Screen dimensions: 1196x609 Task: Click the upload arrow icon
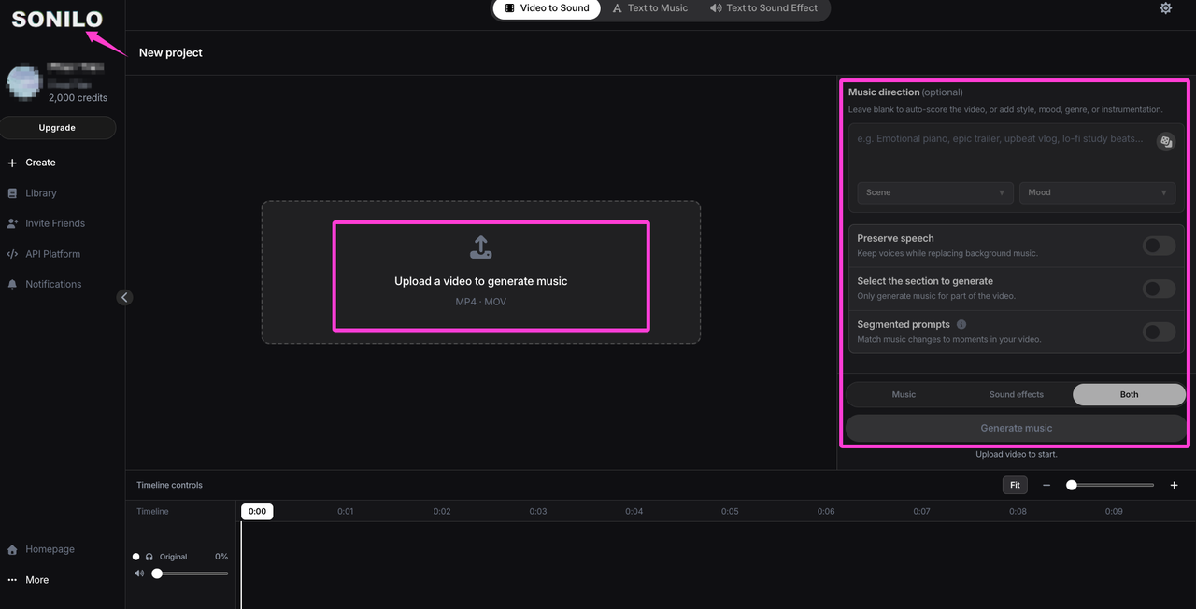(x=480, y=248)
